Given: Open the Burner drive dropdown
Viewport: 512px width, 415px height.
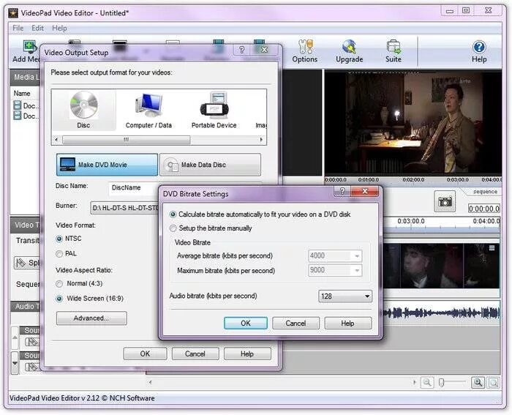Looking at the screenshot, I should tap(124, 208).
